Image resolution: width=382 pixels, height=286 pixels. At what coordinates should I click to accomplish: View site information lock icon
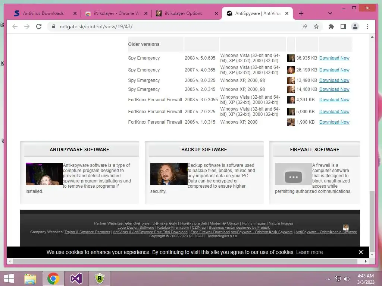[x=54, y=26]
